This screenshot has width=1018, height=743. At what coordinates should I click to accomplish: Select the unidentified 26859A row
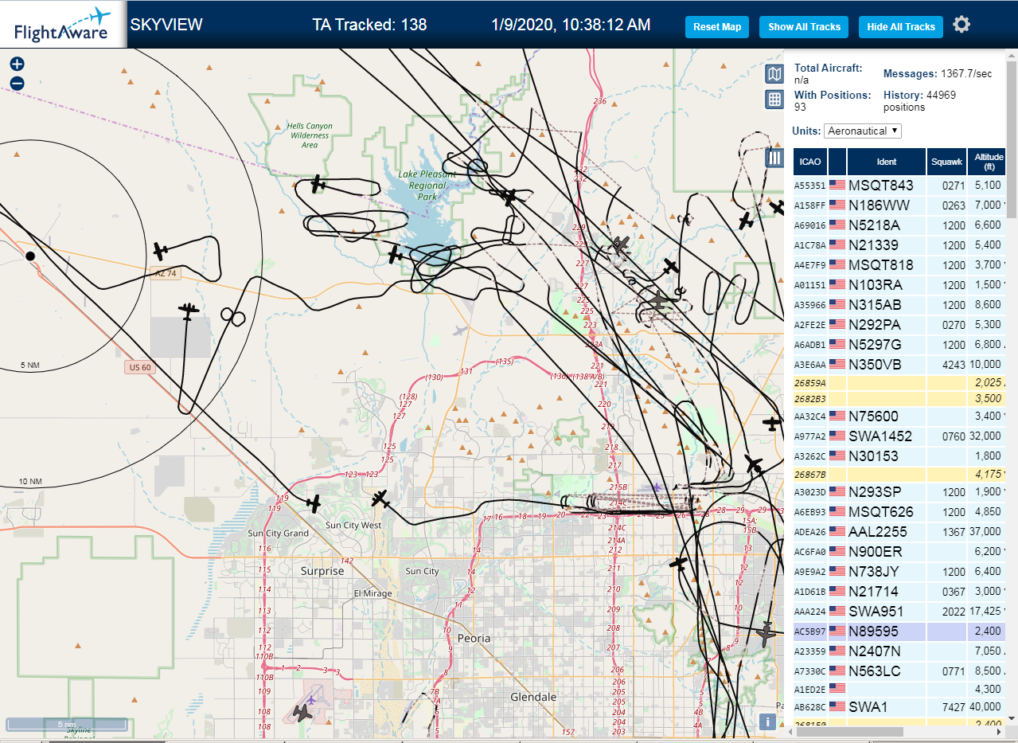899,382
